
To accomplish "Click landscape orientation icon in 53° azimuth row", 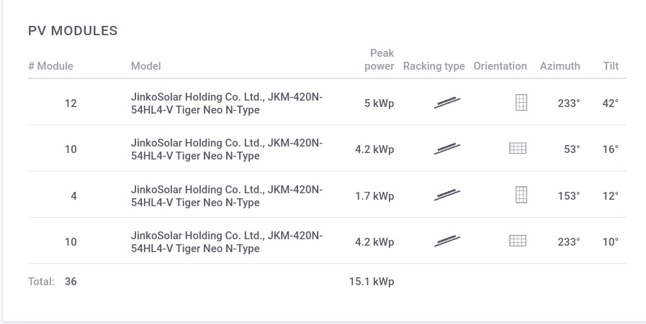I will point(518,148).
